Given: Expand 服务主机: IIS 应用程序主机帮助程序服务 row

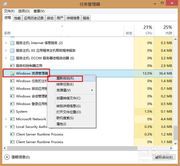Looking at the screenshot, I should click(x=6, y=51).
